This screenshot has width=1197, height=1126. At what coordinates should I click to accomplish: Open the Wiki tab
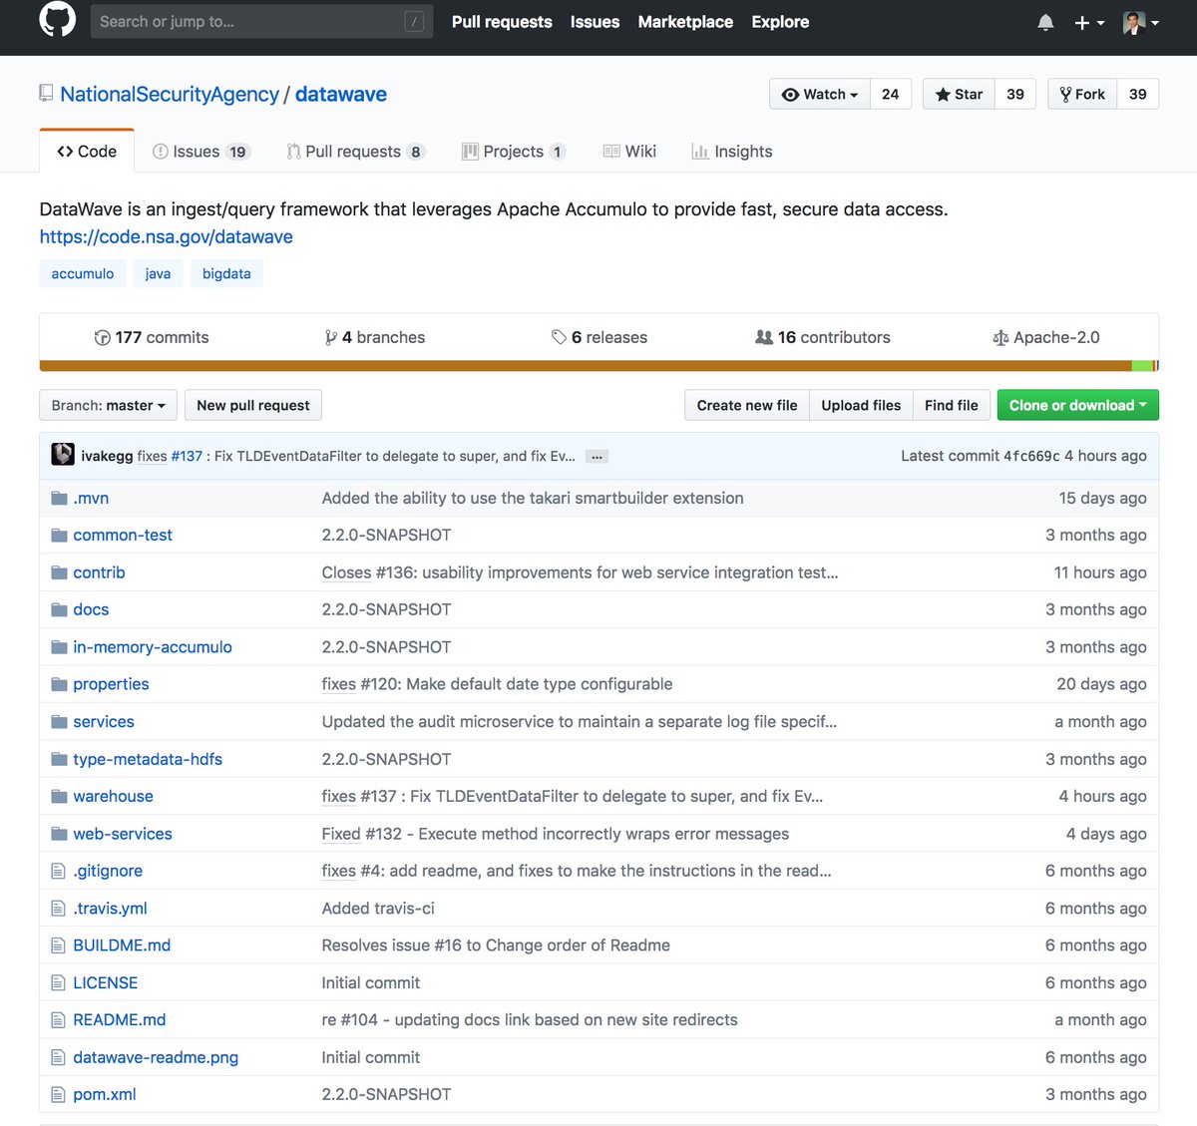[629, 152]
